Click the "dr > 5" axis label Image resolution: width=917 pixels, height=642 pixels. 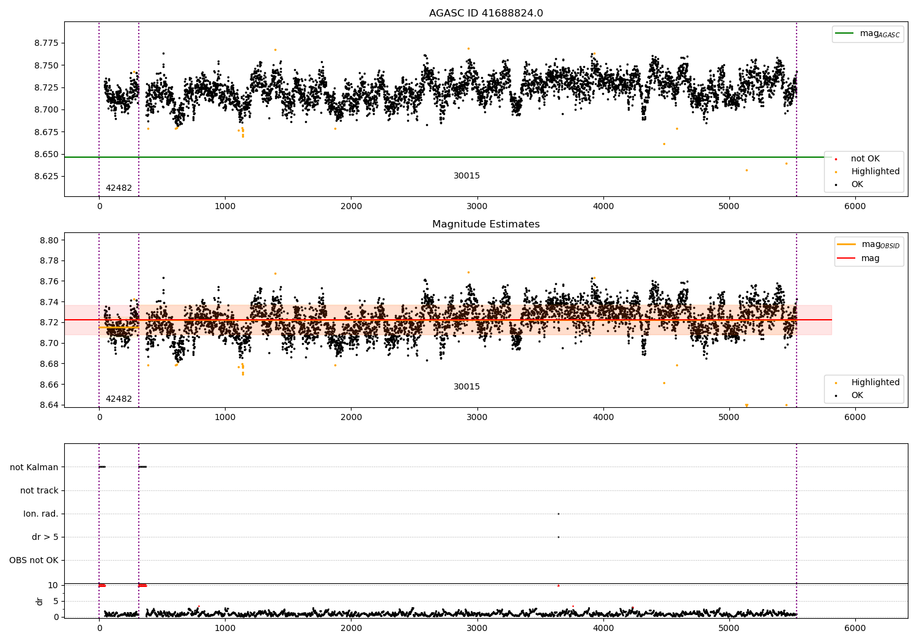tap(45, 537)
